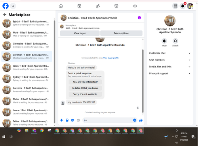198x146 pixels.
Task: Go to the Home feed icon
Action: pyautogui.click(x=61, y=6)
